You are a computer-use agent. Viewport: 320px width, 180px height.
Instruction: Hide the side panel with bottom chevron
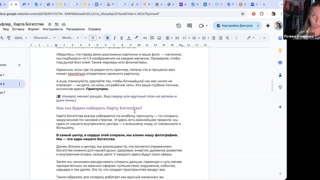click(280, 173)
